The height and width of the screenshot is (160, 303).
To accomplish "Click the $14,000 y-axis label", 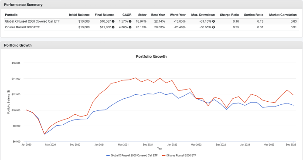I will click(x=16, y=79).
